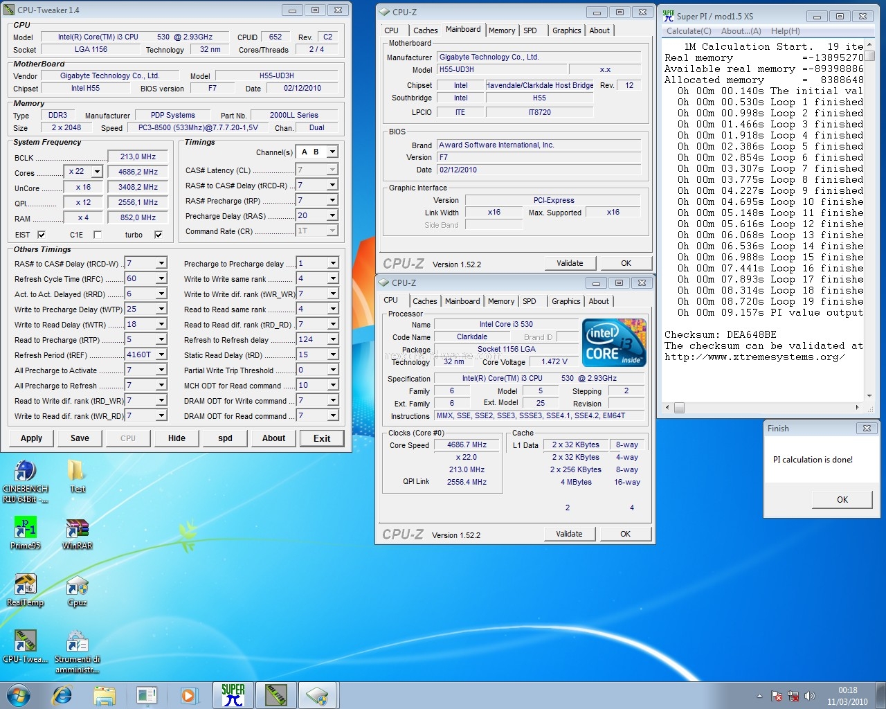The height and width of the screenshot is (709, 886).
Task: Open the Cores multiplier x 22 dropdown
Action: click(x=97, y=172)
